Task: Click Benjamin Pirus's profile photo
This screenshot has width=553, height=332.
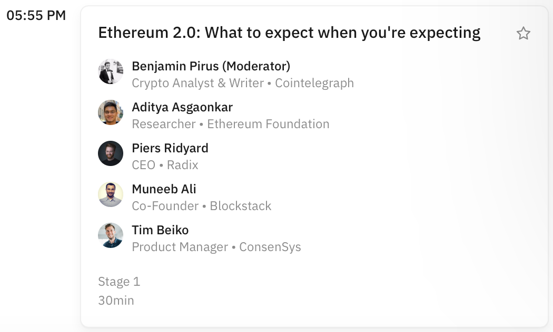Action: pos(111,72)
